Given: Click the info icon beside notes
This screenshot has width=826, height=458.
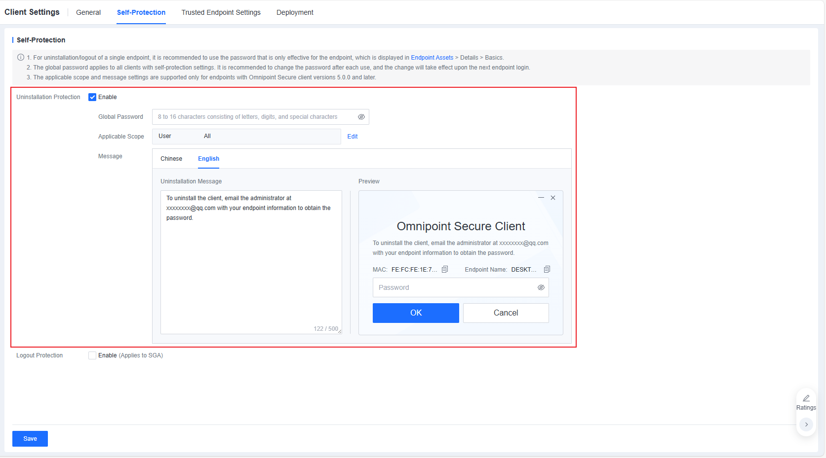Looking at the screenshot, I should click(x=21, y=57).
